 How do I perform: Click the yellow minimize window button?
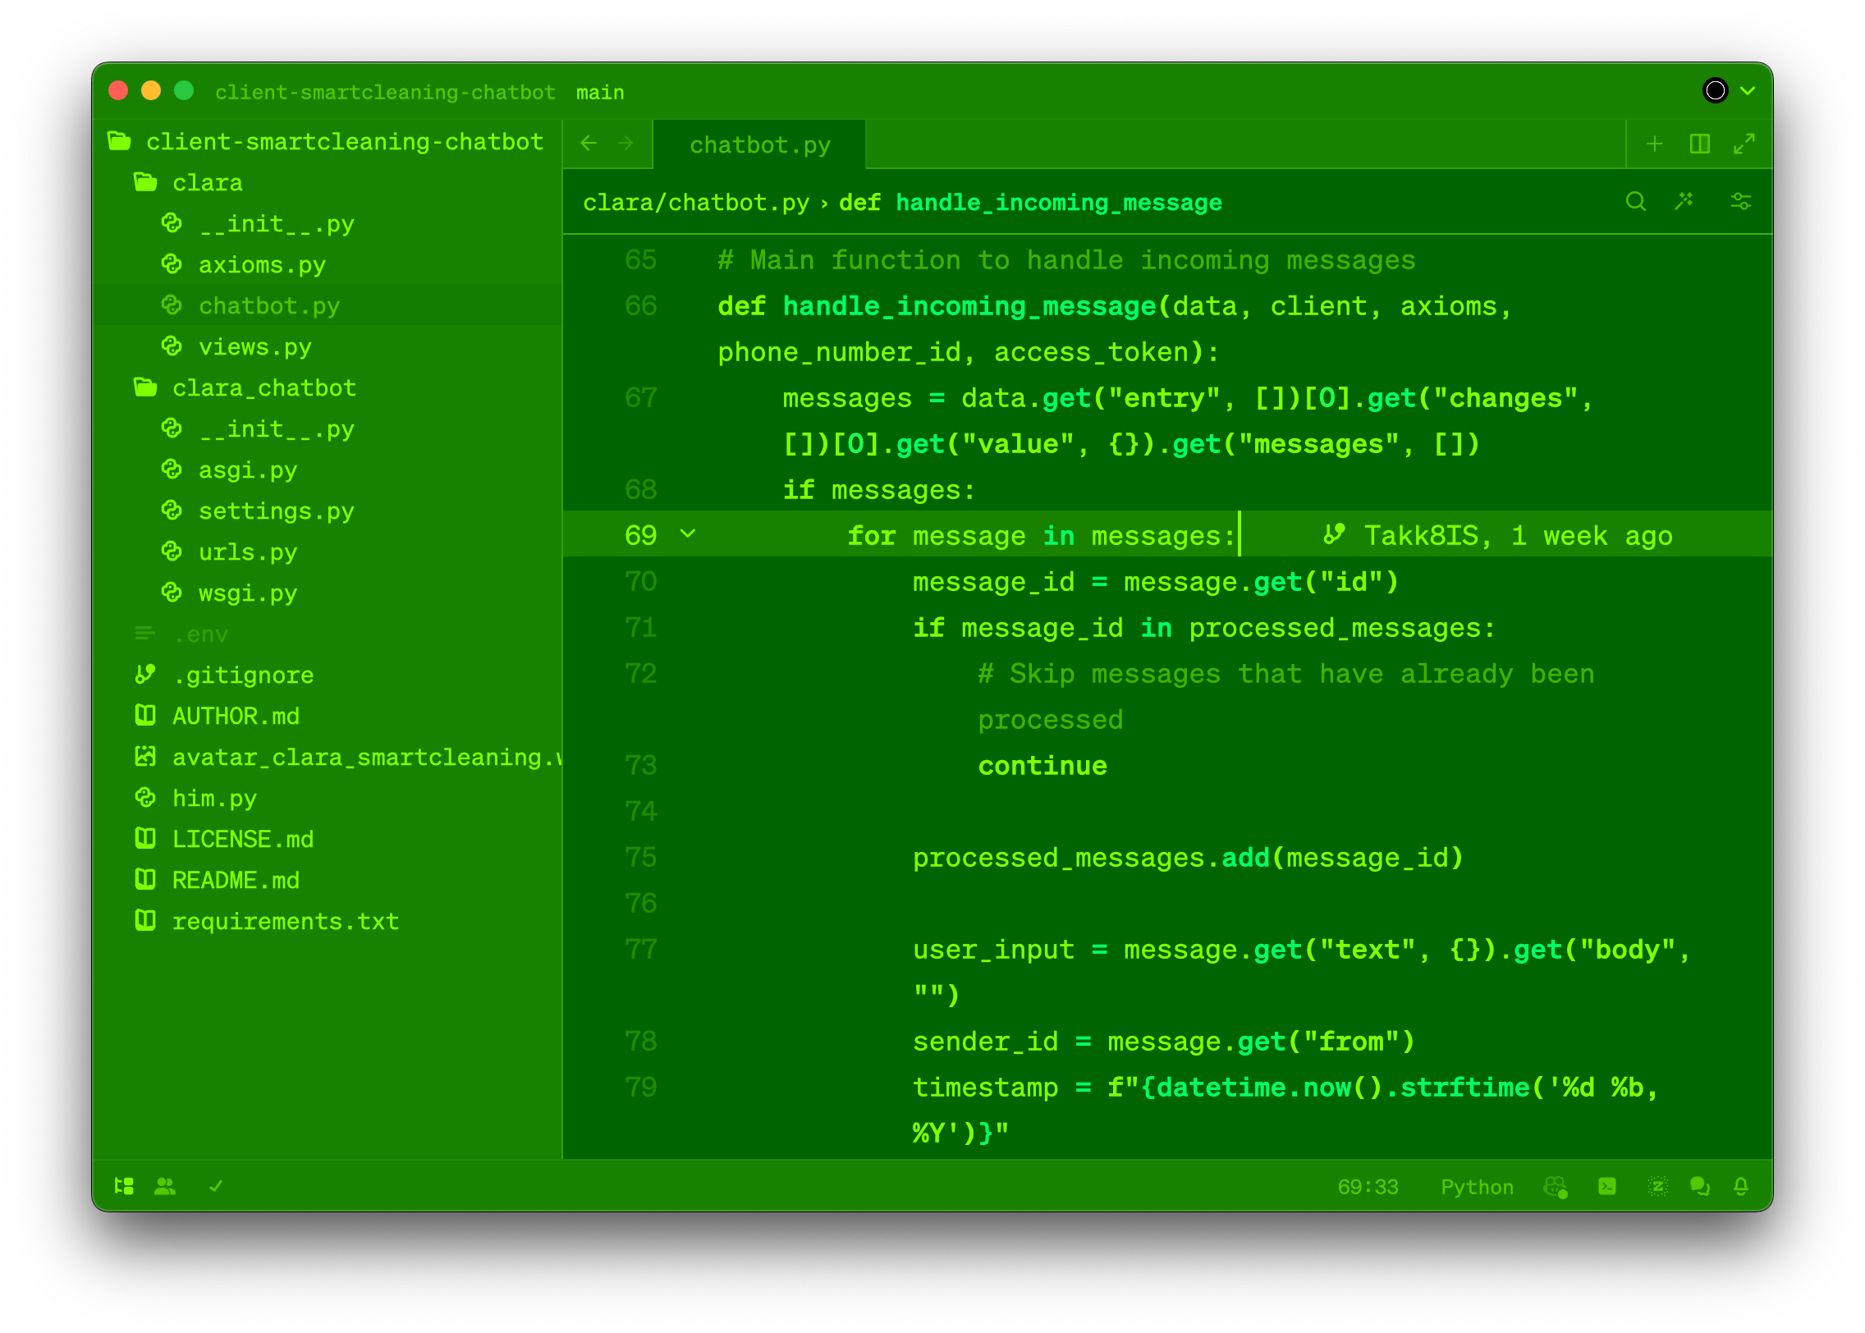(151, 90)
